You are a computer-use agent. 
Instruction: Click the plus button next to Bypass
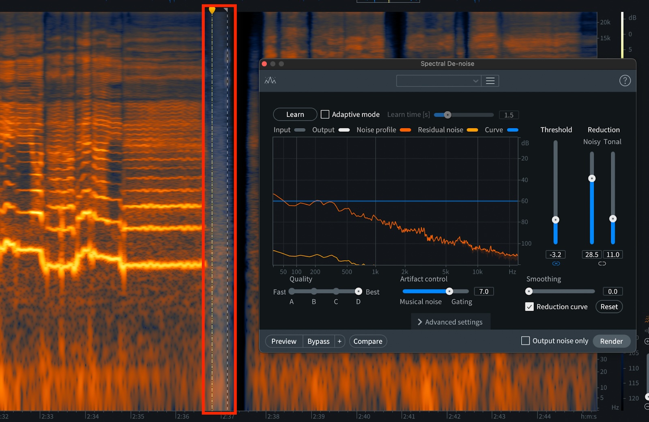340,341
